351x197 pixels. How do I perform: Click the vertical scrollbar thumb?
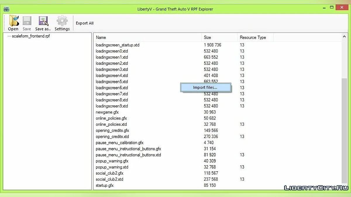344,130
